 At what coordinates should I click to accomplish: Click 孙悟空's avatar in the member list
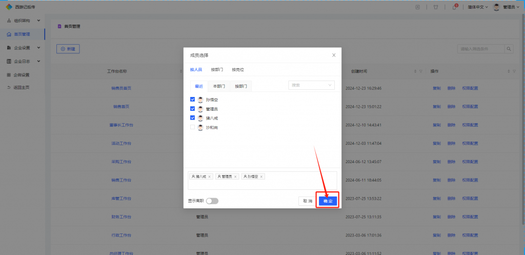point(200,100)
